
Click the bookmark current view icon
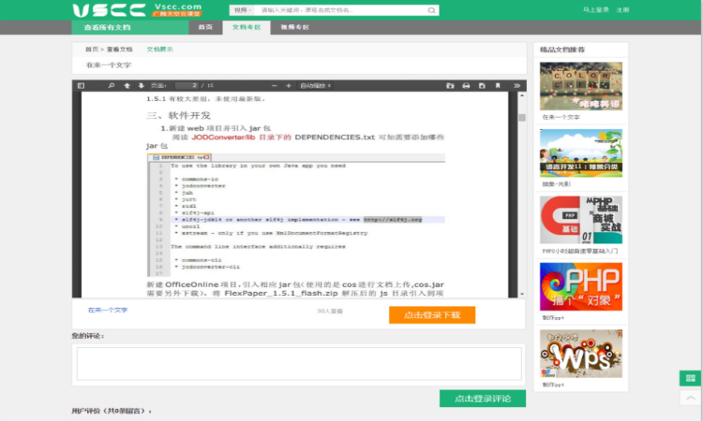pyautogui.click(x=498, y=85)
